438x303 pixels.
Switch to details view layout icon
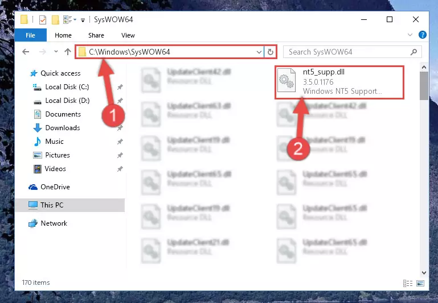[x=408, y=283]
